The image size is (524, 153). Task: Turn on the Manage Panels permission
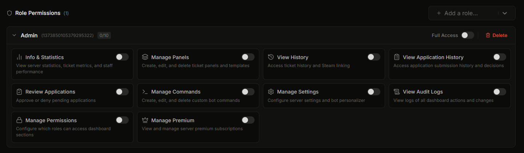[x=248, y=57]
